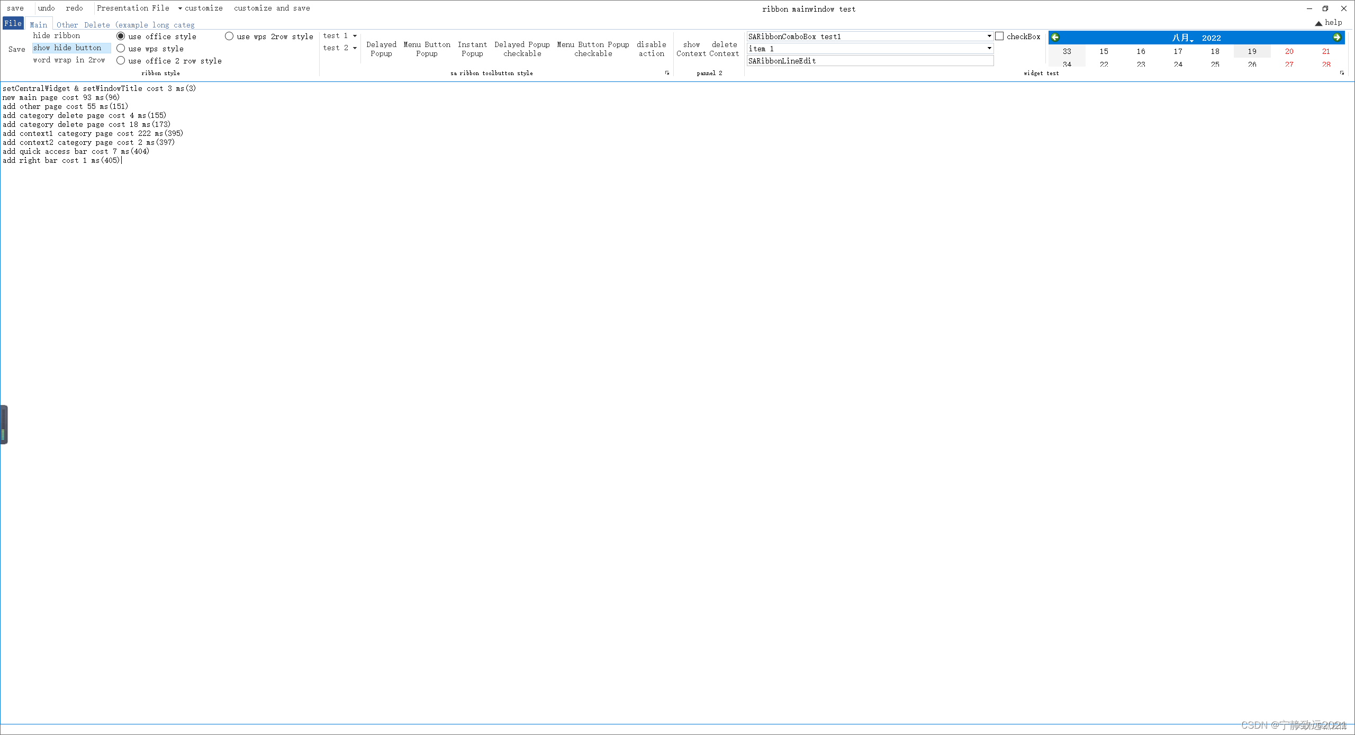
Task: Select use office style radio button
Action: (x=157, y=36)
